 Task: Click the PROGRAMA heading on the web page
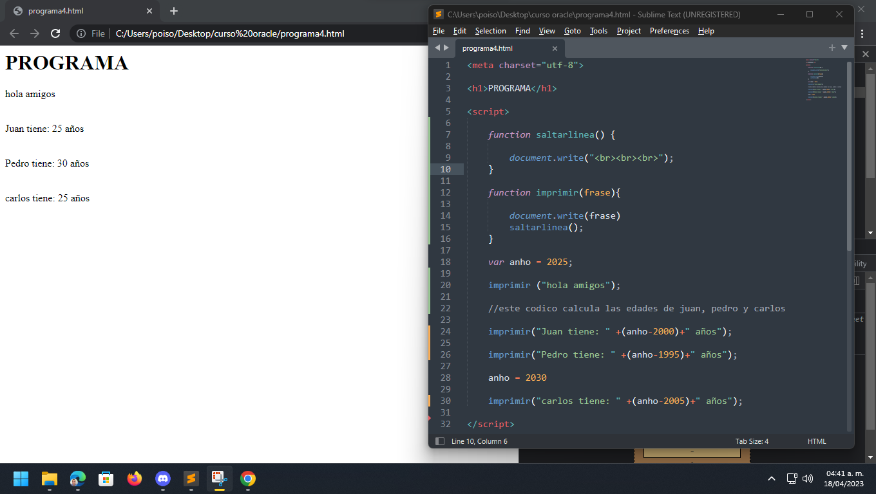pyautogui.click(x=67, y=63)
